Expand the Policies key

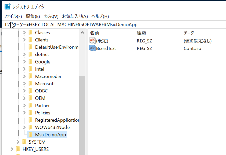click(24, 113)
